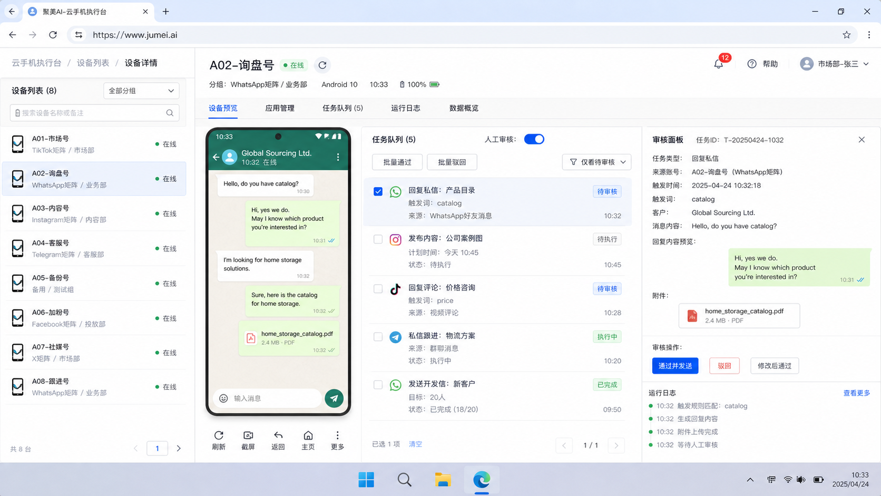Viewport: 881px width, 496px height.
Task: Bookmark page with the star icon
Action: [847, 35]
